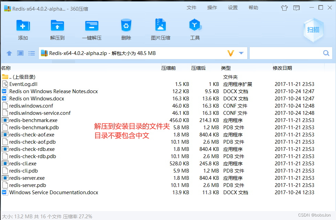Open the 工具 (Tools) icon
This screenshot has width=336, height=220.
(195, 25)
